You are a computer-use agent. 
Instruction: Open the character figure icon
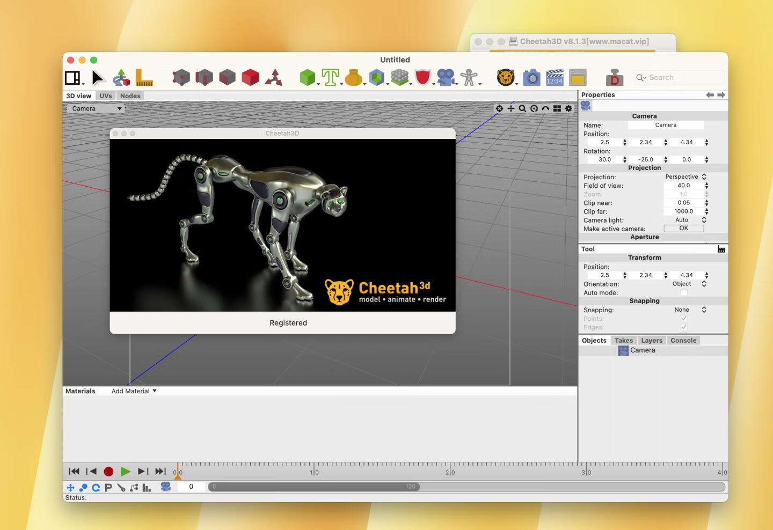(469, 78)
